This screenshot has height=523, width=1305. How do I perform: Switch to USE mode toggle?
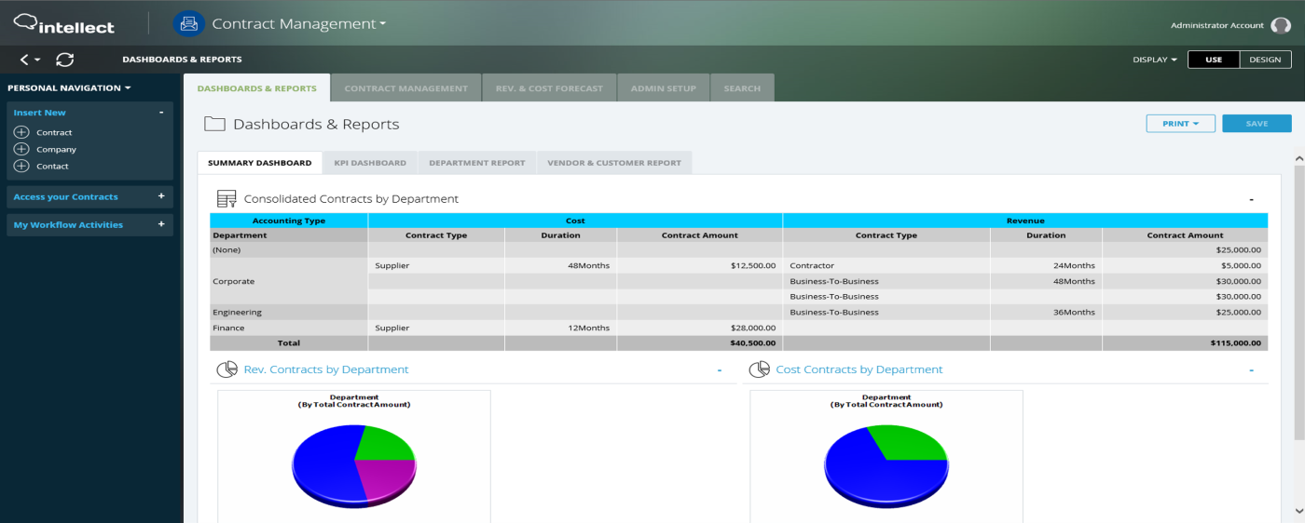click(1214, 60)
